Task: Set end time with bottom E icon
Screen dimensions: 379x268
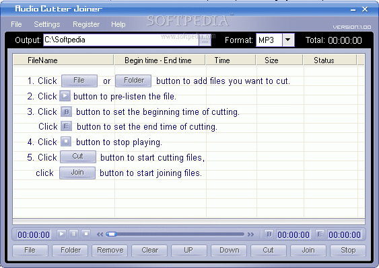Action: point(320,234)
